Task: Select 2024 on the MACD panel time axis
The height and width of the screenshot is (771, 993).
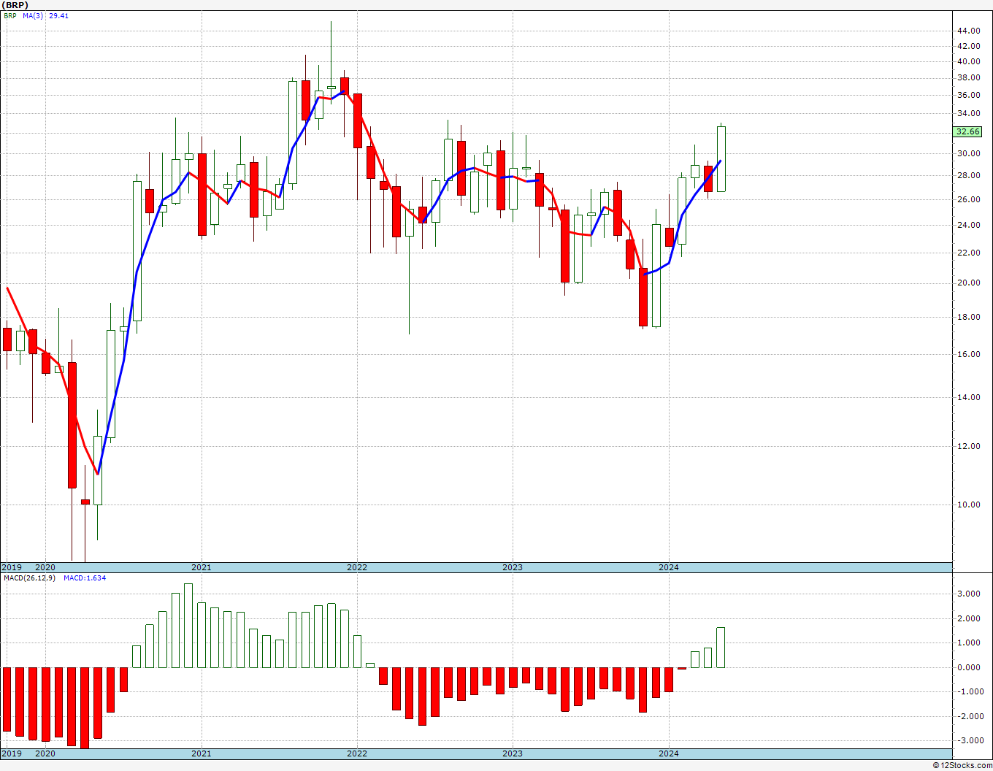Action: 669,753
